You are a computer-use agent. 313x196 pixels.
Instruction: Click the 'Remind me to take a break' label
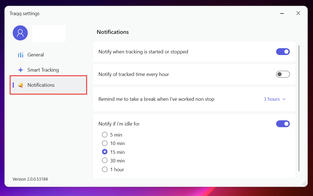(156, 99)
